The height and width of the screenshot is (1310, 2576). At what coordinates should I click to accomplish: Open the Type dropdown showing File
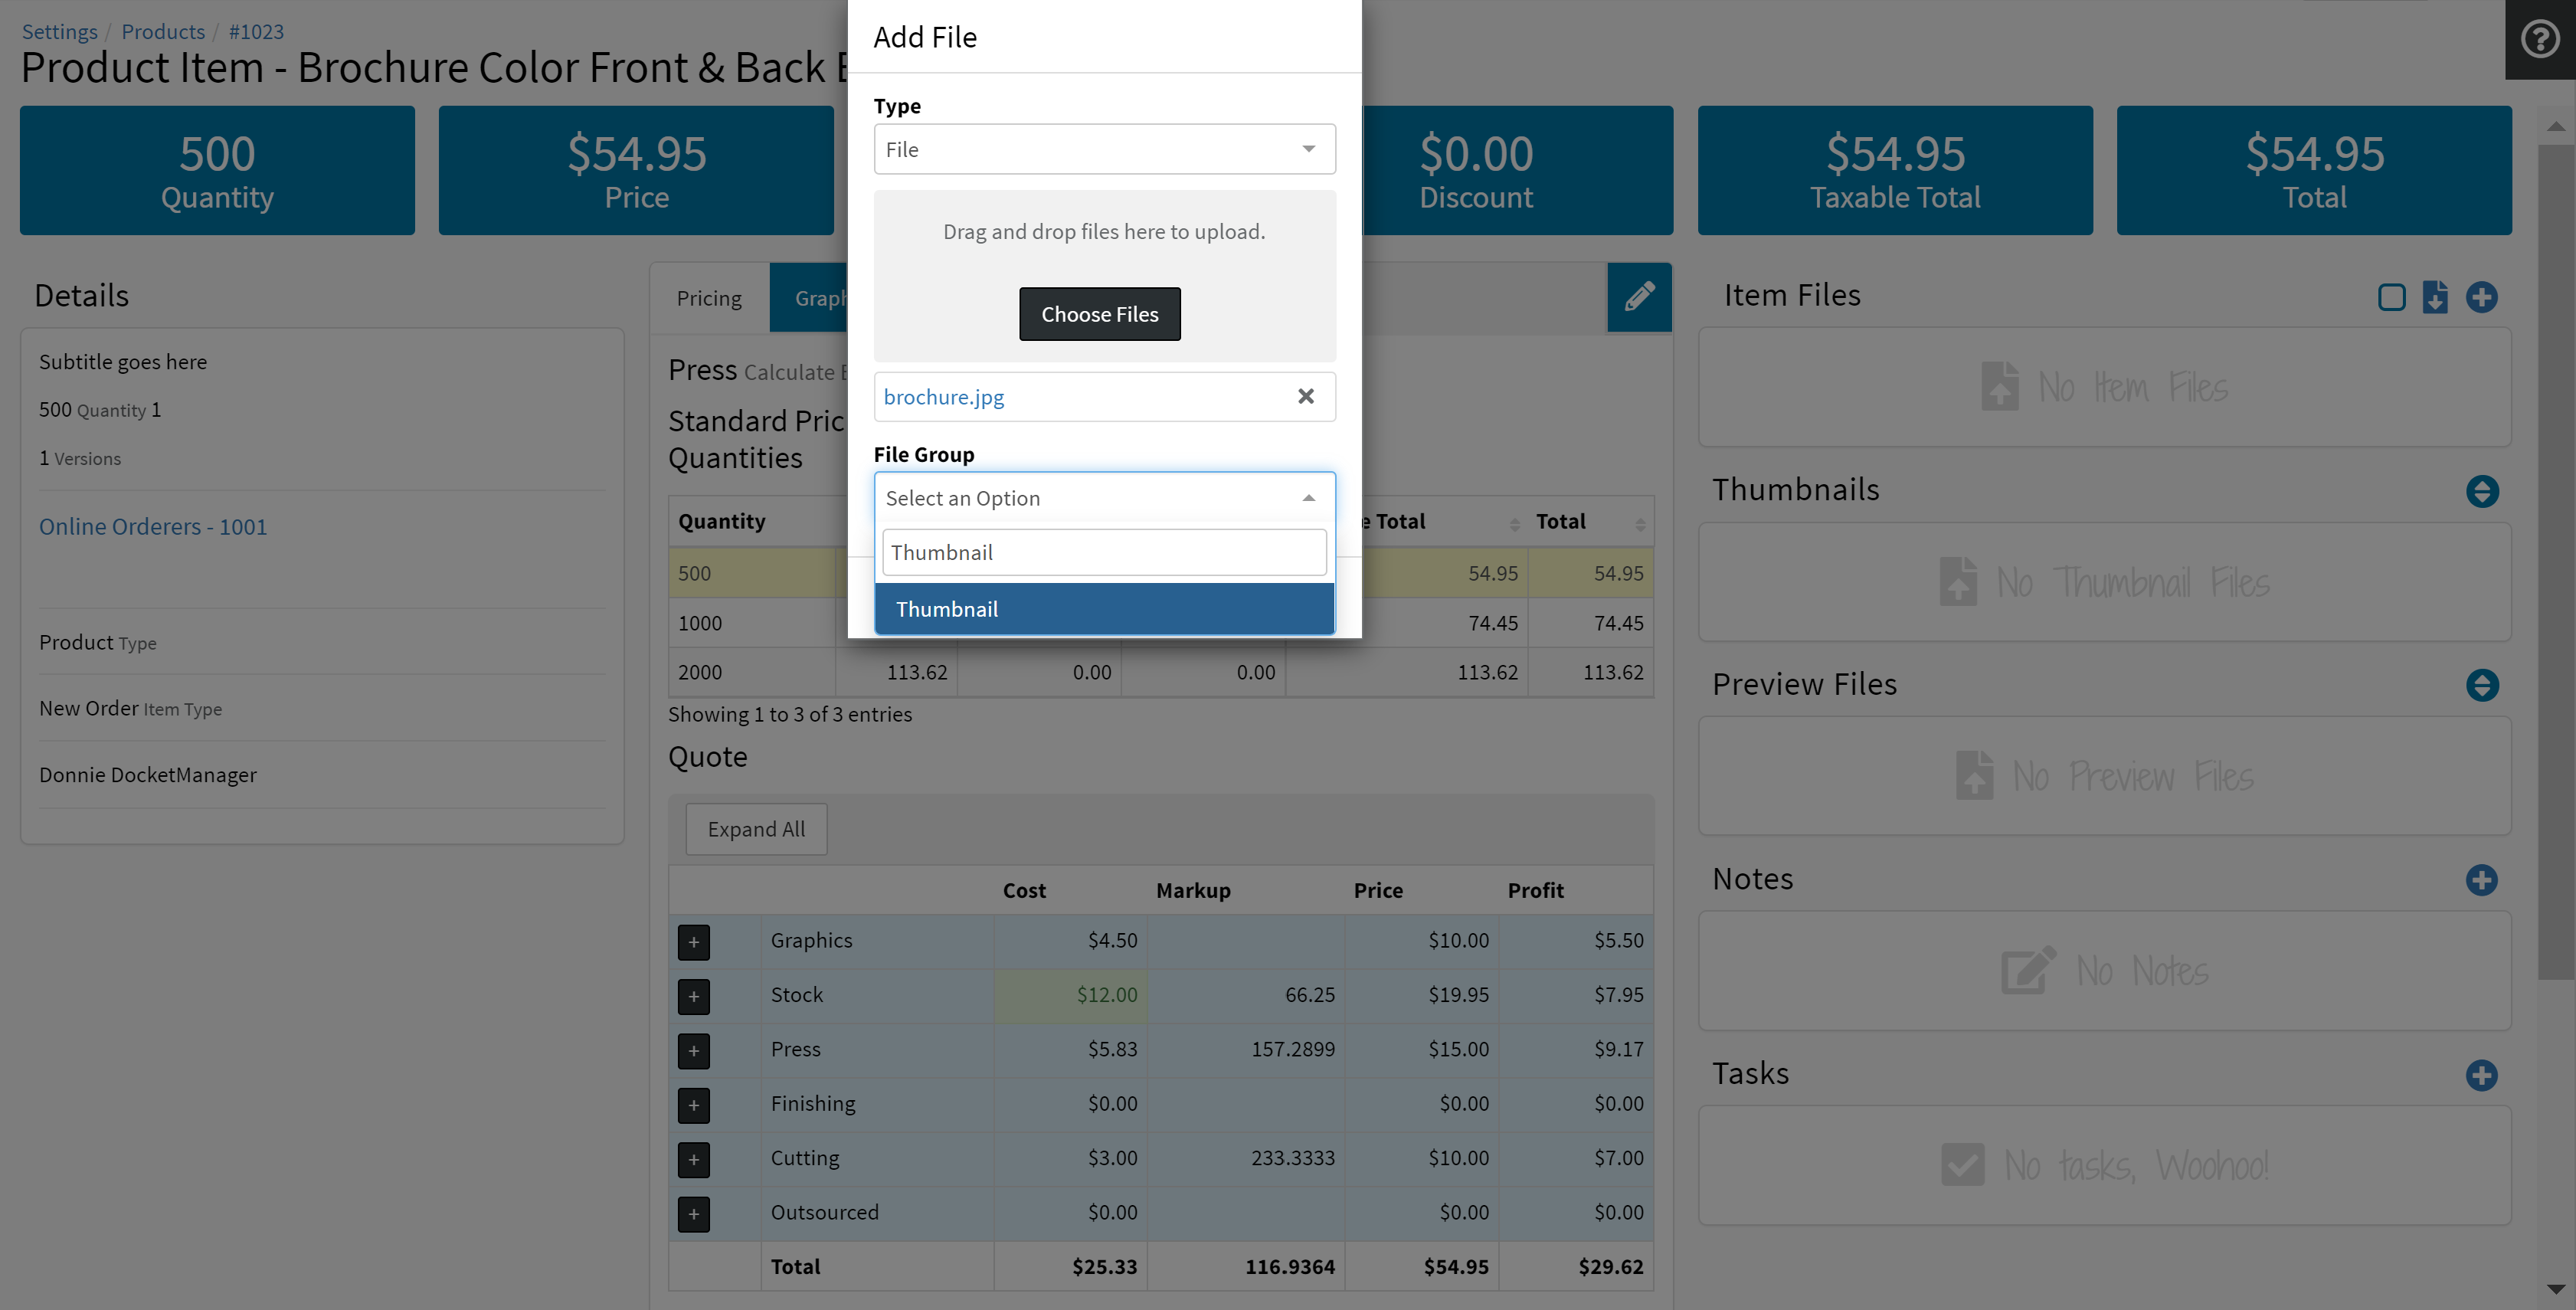[x=1103, y=149]
